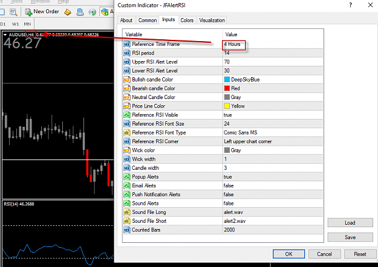
Task: Click the Push Notification Alerts row icon
Action: pos(127,195)
